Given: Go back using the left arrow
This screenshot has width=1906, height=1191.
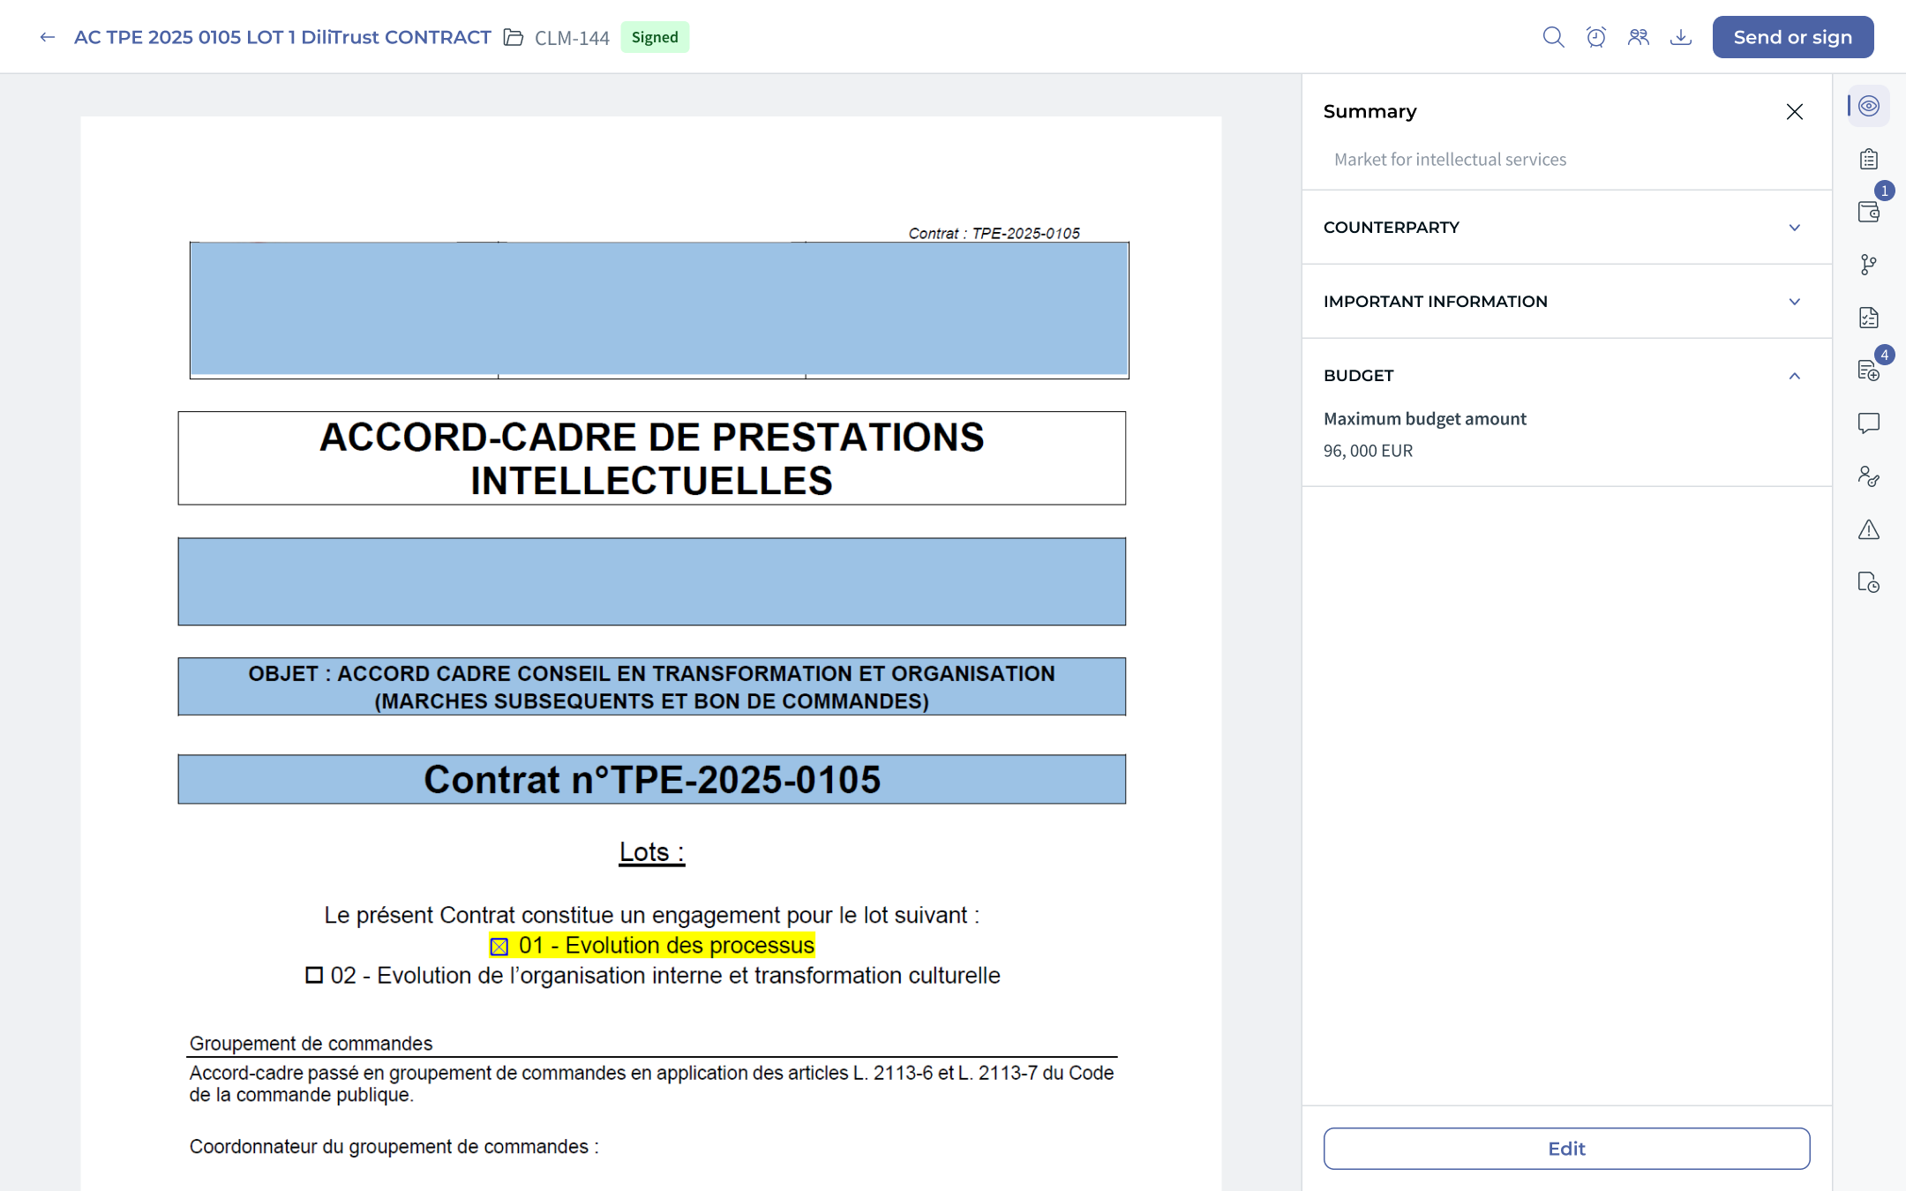Looking at the screenshot, I should coord(48,37).
